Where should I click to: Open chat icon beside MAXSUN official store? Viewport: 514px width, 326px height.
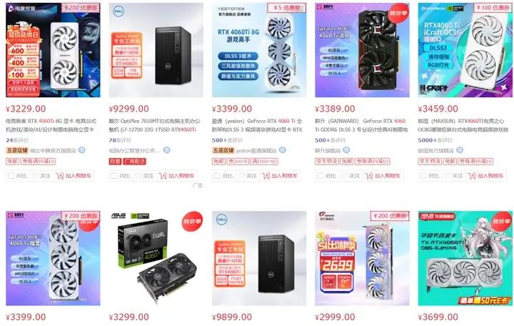point(460,150)
